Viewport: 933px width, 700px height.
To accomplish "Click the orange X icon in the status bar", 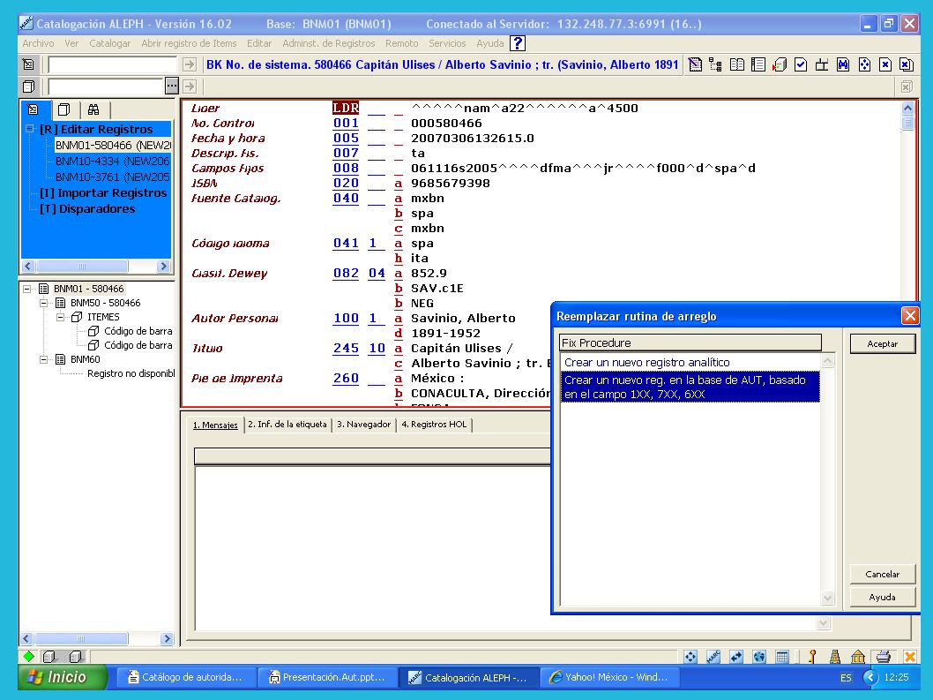I will (910, 657).
